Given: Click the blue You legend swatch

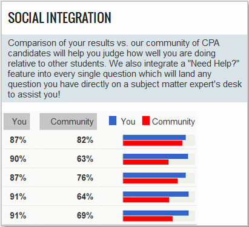Looking at the screenshot, I should point(113,120).
